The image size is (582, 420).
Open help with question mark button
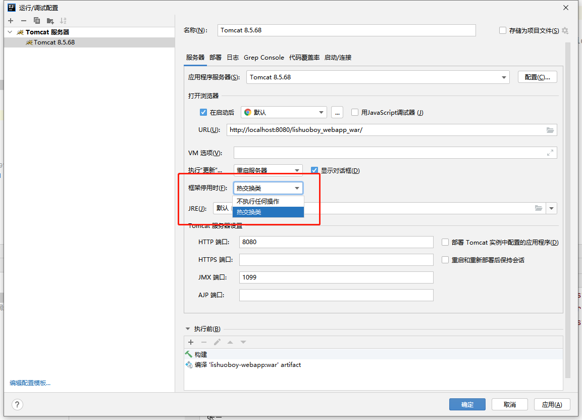click(17, 404)
